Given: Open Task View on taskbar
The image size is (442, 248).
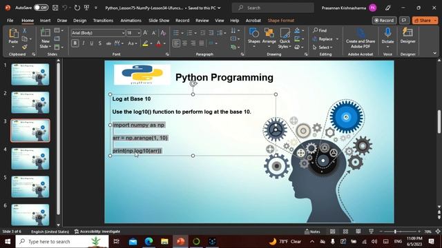Looking at the screenshot, I should tap(116, 241).
